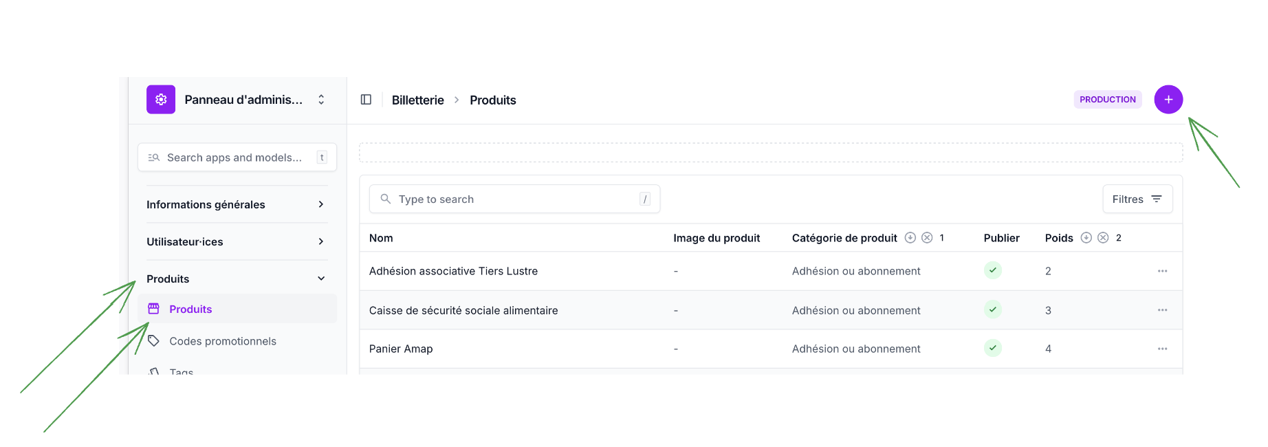
Task: Open Codes promotionnels in the sidebar
Action: (x=223, y=341)
